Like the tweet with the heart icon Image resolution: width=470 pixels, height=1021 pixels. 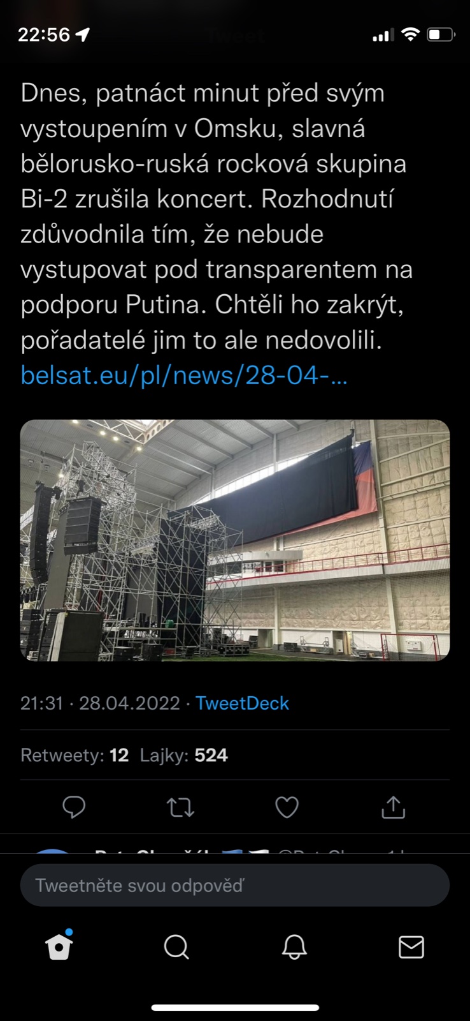click(287, 807)
